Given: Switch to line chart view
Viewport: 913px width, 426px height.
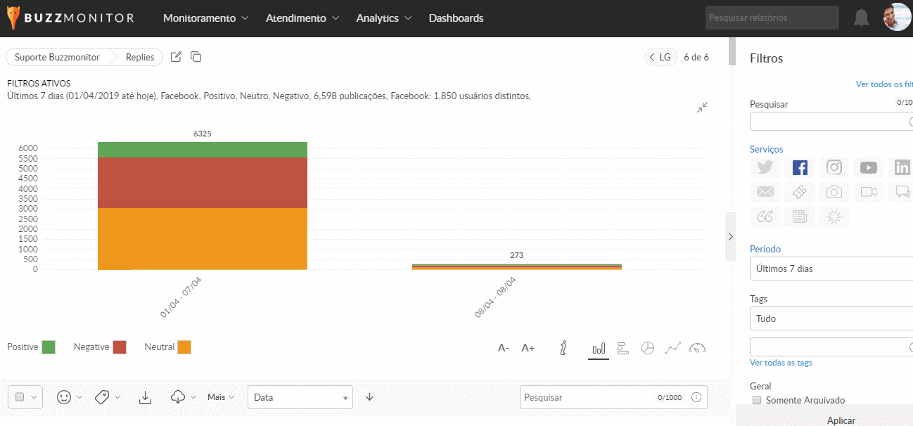Looking at the screenshot, I should pos(672,348).
